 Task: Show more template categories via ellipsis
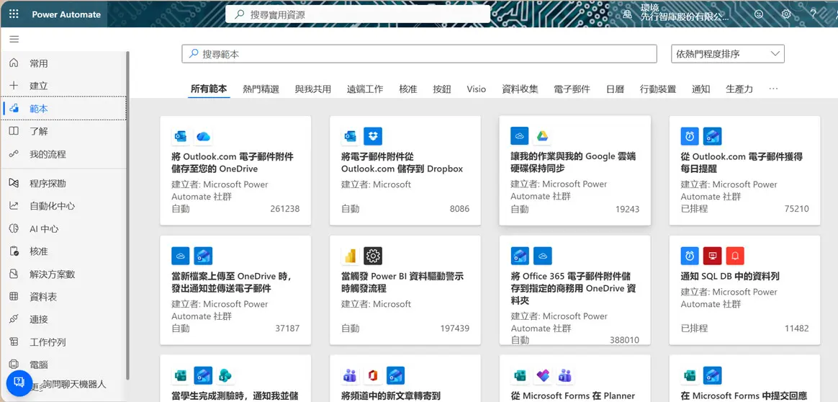pos(773,88)
